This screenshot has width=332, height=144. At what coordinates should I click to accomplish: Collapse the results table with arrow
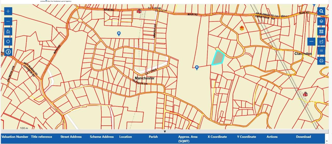(x=165, y=131)
